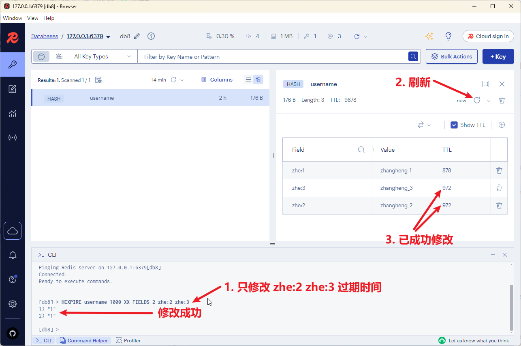Viewport: 521px width, 346px height.
Task: Switch to list view of keys
Action: pos(248,80)
